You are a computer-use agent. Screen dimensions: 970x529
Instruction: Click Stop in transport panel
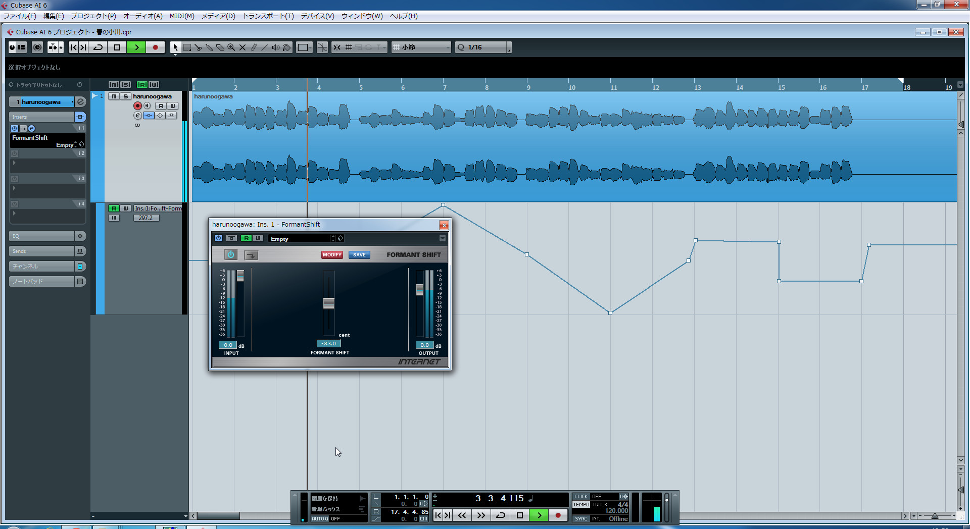[520, 515]
